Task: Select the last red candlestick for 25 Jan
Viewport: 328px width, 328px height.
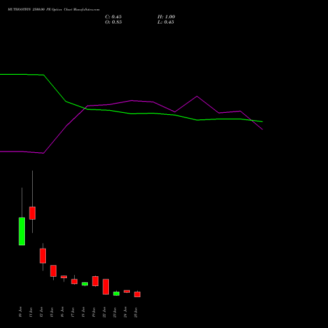Action: pos(137,295)
